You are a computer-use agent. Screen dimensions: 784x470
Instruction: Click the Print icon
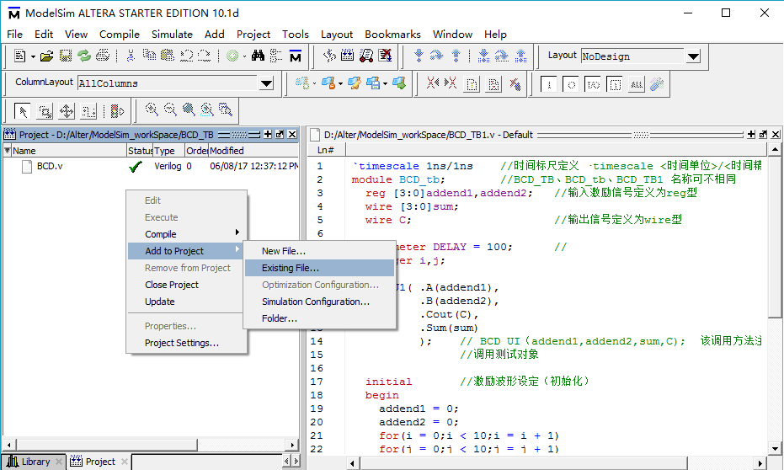[x=103, y=56]
